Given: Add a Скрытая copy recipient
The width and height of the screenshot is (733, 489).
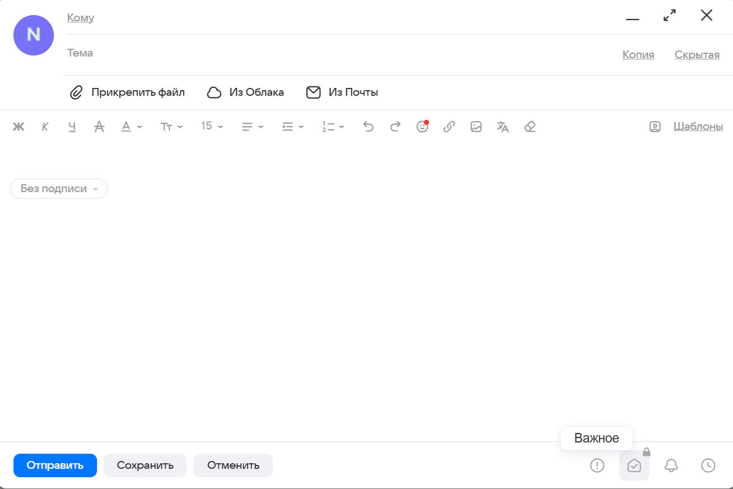Looking at the screenshot, I should click(x=697, y=55).
